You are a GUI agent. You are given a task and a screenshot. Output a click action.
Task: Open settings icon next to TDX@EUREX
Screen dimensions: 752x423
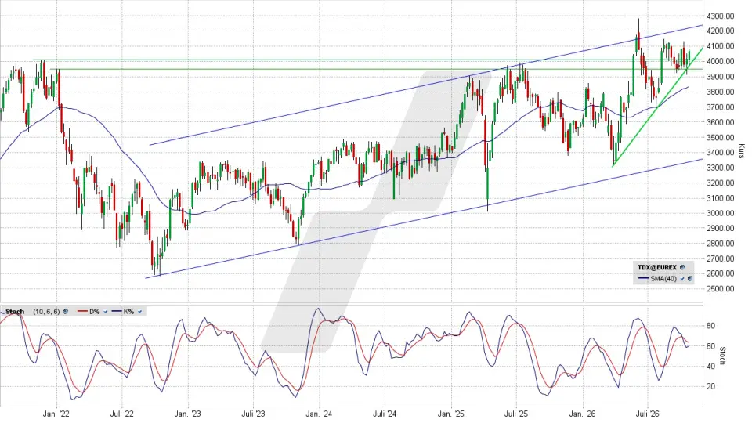tap(682, 267)
